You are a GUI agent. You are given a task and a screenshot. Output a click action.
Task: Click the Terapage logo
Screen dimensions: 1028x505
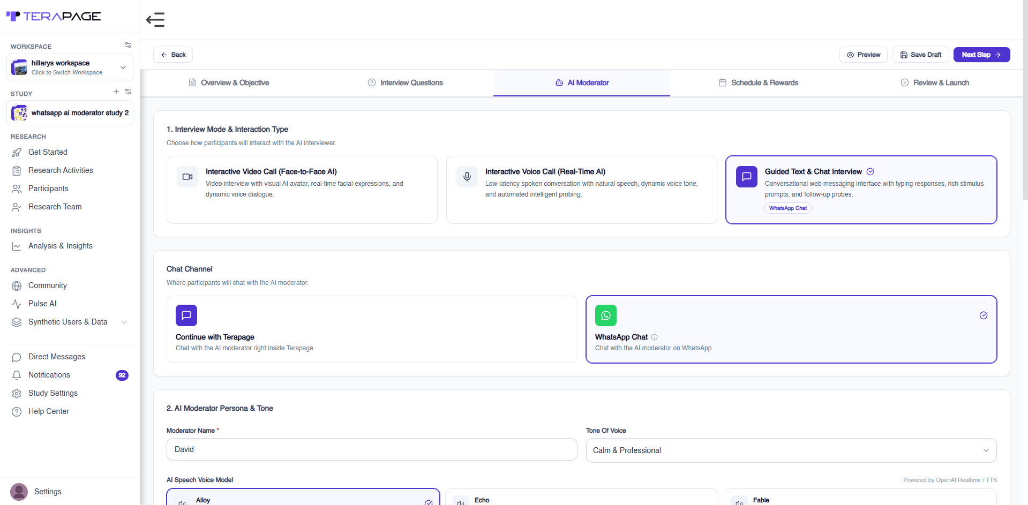[x=54, y=17]
